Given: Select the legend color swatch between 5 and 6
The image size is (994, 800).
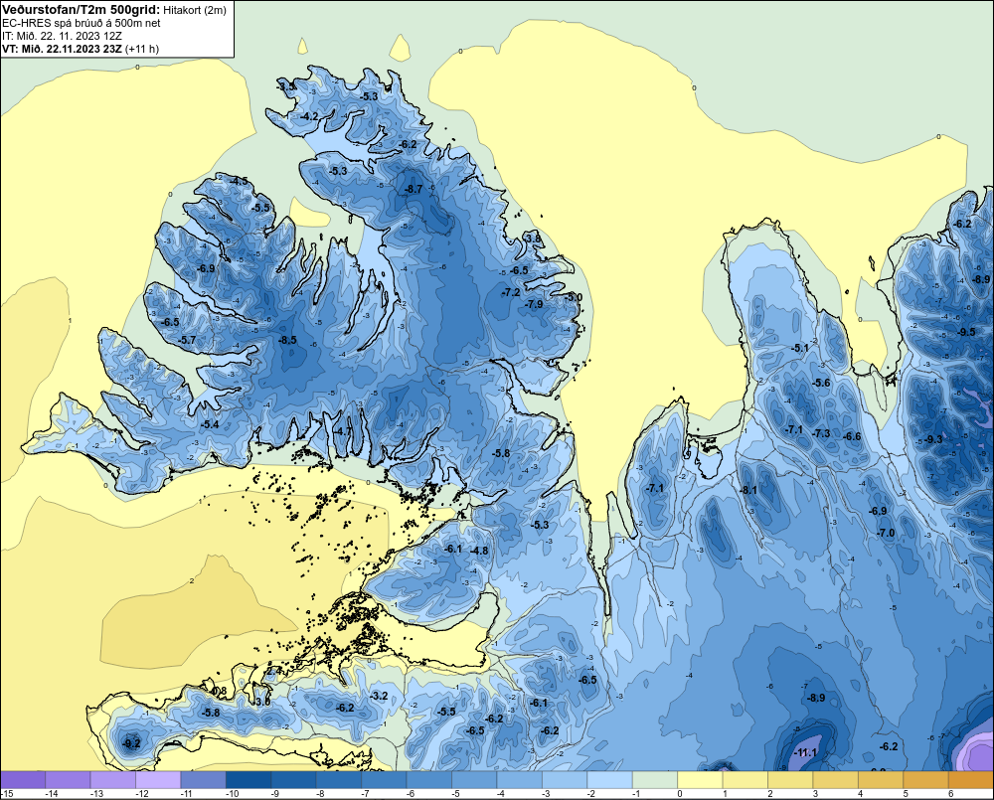Looking at the screenshot, I should pos(926,780).
